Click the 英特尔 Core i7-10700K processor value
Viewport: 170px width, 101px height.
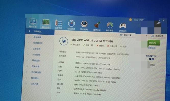coord(93,64)
